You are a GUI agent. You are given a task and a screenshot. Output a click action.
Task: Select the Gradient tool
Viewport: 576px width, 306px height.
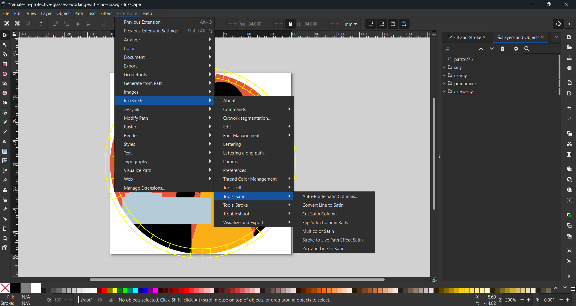[x=5, y=151]
